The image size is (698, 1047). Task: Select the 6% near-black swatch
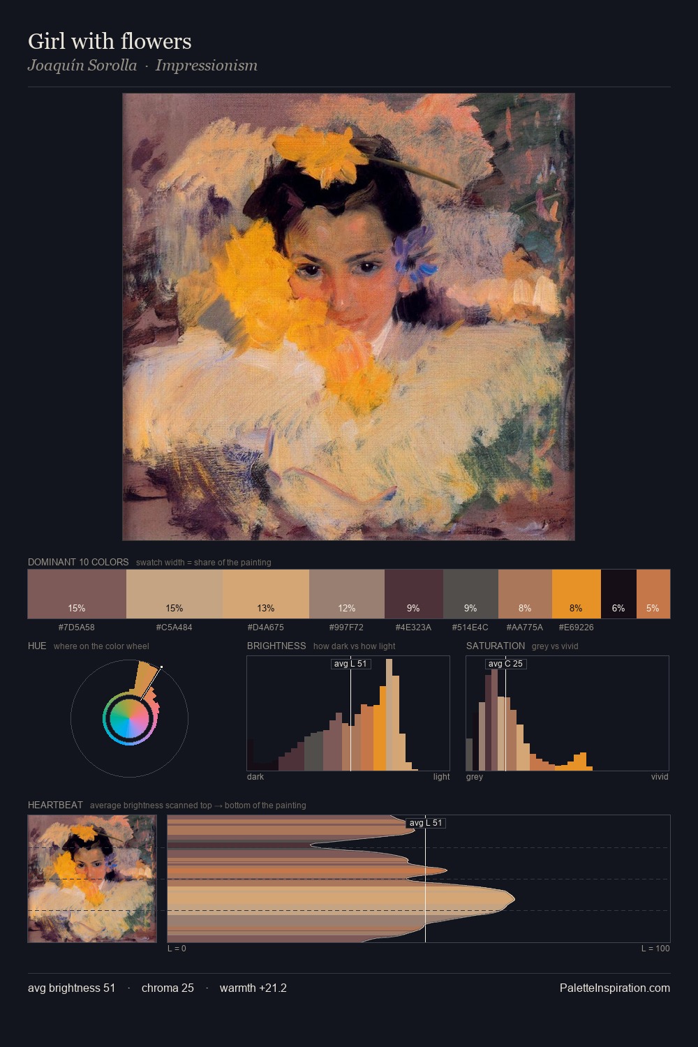pos(618,594)
